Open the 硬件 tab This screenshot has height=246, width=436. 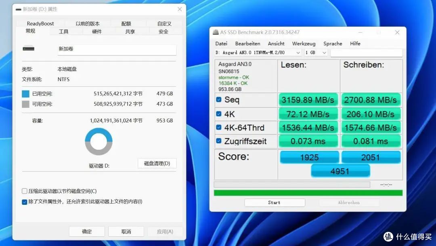[97, 32]
